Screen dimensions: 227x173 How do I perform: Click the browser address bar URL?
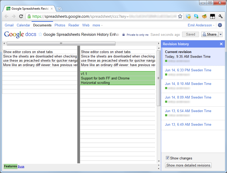point(104,16)
